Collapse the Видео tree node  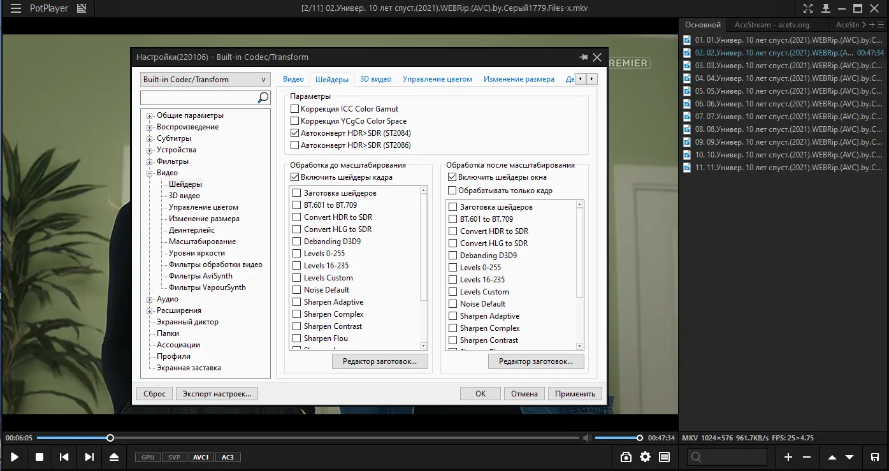click(150, 173)
